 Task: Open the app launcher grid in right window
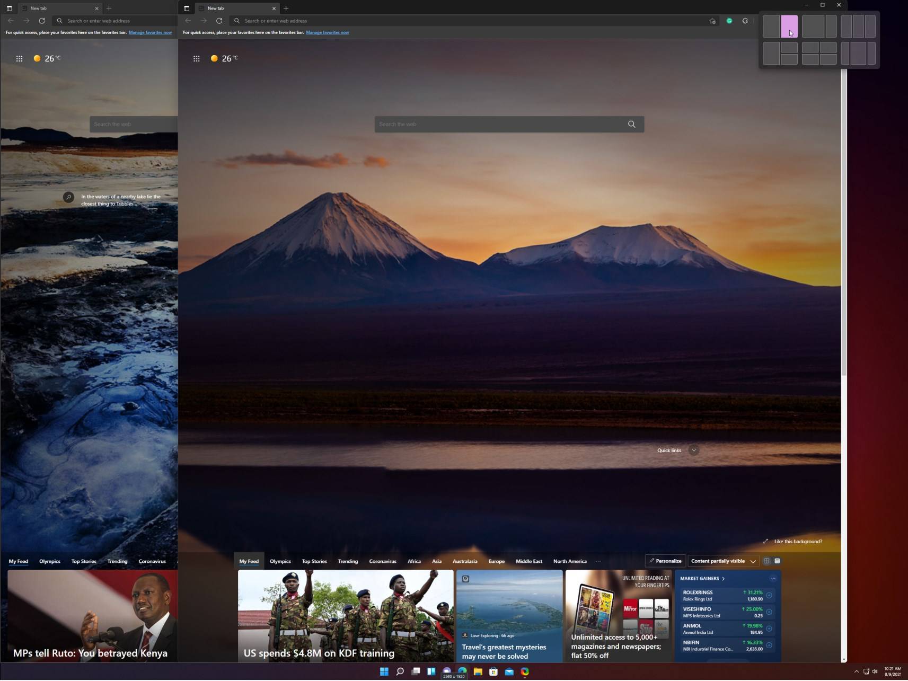197,59
